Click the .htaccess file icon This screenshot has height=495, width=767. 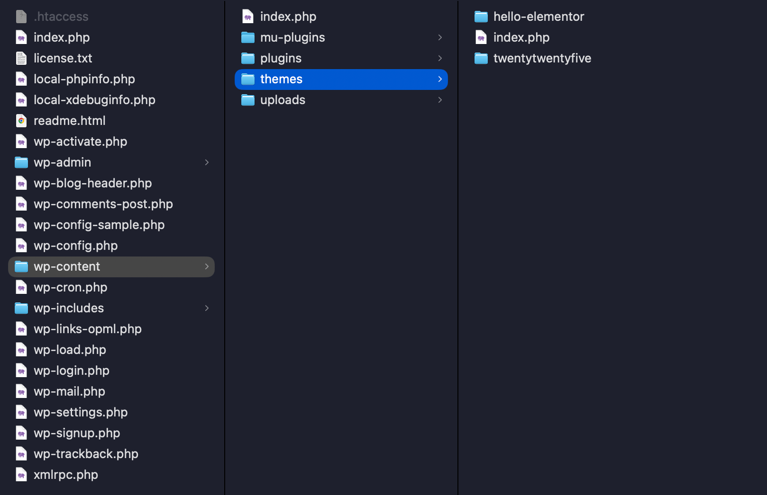(x=21, y=17)
